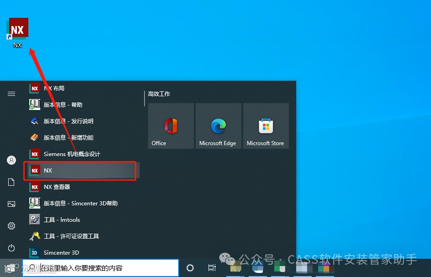Open the Office tile
Screen dimensions: 431x277
click(x=170, y=126)
